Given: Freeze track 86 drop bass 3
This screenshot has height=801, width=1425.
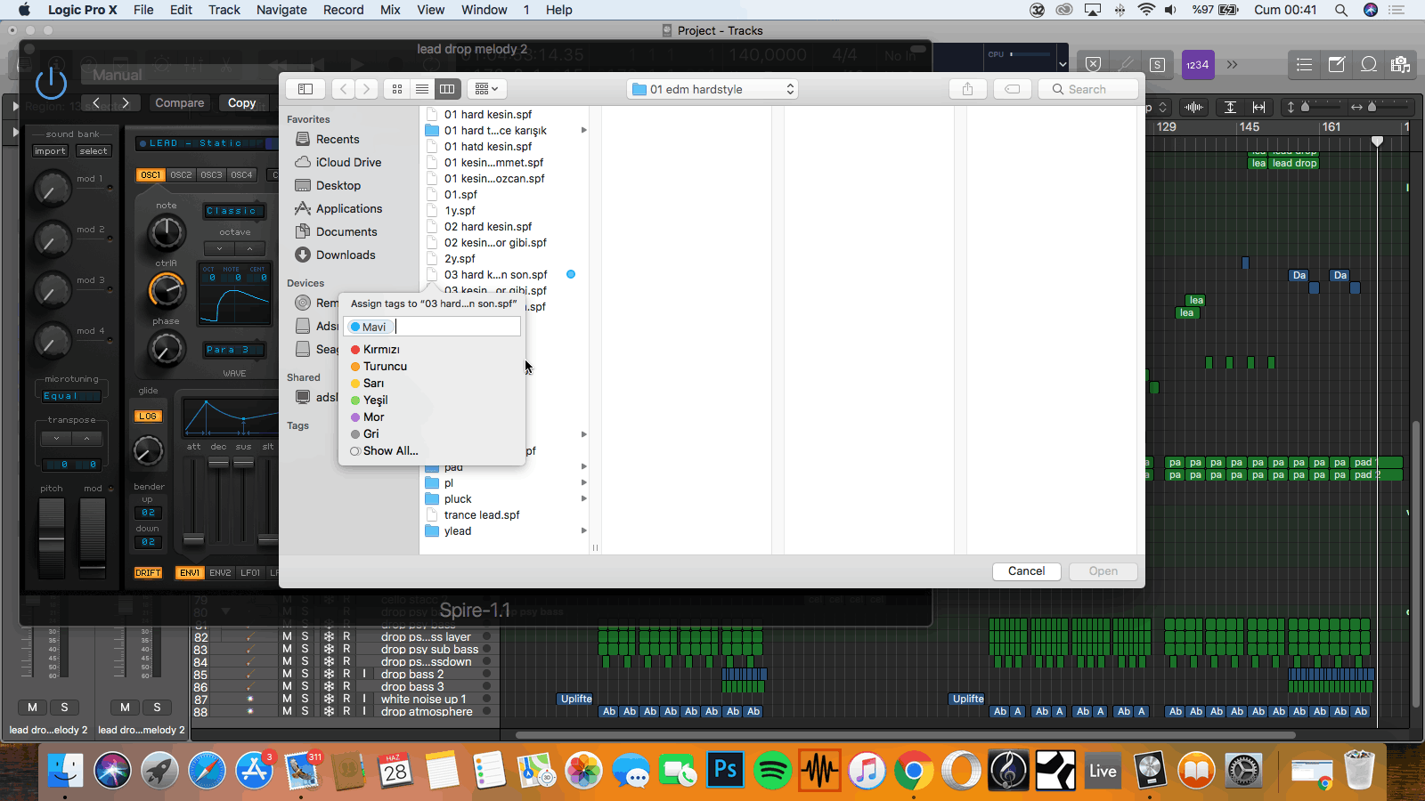Looking at the screenshot, I should 329,686.
